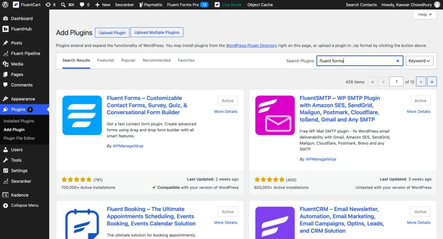Viewport: 443px width, 239px height.
Task: Open the Plugins sidebar menu
Action: [x=25, y=109]
